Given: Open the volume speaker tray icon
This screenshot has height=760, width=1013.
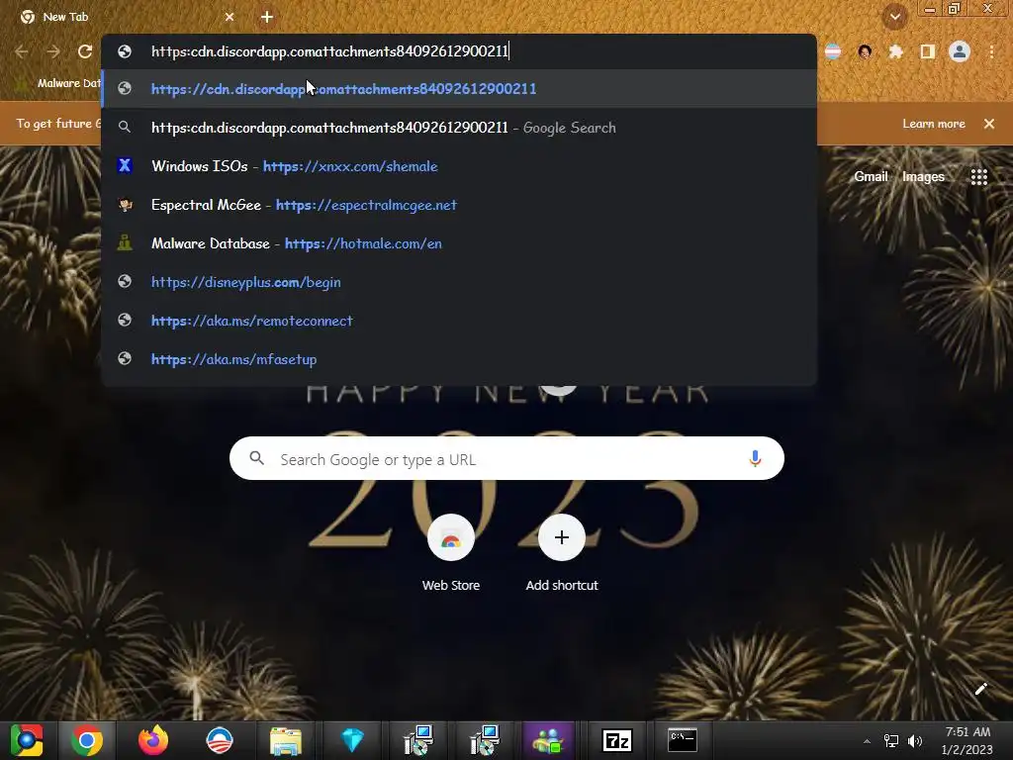Looking at the screenshot, I should [x=915, y=741].
